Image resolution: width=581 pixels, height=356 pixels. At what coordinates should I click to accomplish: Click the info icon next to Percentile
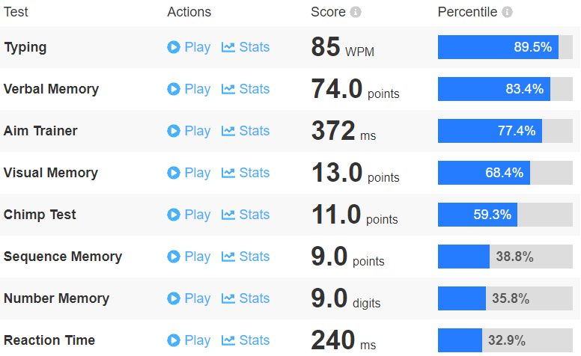[507, 12]
